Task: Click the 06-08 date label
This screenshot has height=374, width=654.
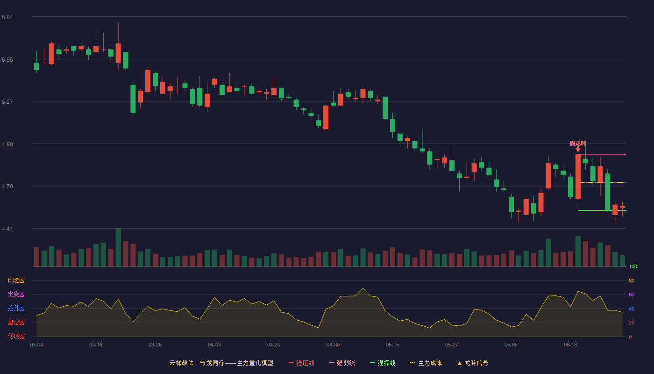Action: [511, 345]
